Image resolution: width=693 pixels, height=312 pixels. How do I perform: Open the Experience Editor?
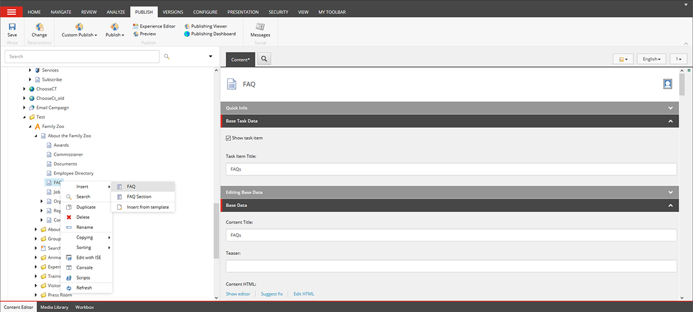point(154,26)
